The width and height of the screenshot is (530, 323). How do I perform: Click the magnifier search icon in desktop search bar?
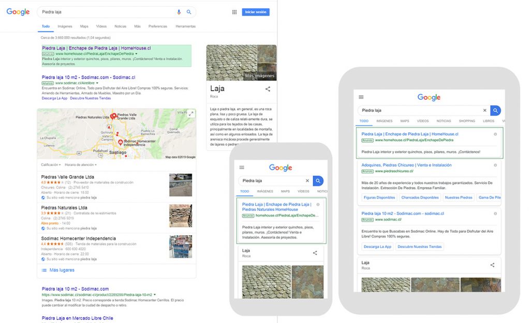coord(189,12)
